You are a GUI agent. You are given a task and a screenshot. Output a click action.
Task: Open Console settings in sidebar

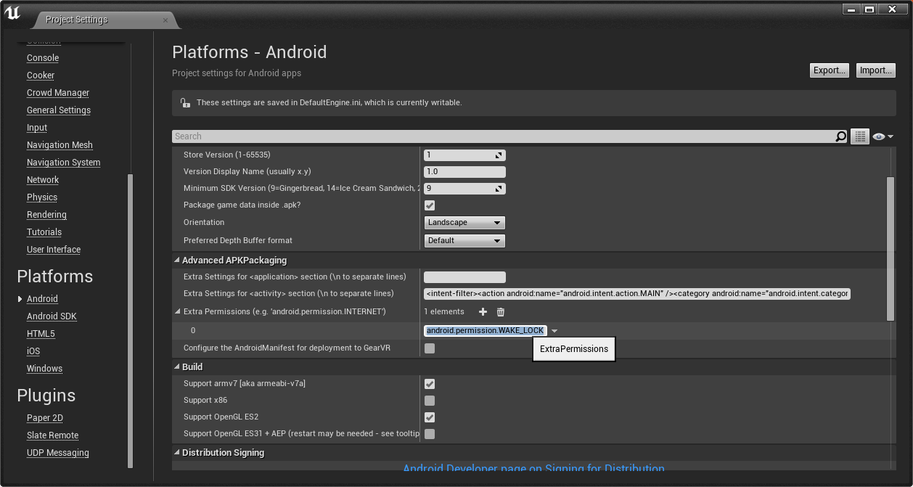[x=43, y=58]
